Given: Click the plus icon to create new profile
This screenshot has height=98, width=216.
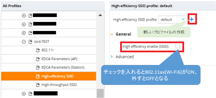Looking at the screenshot, I should point(192,19).
